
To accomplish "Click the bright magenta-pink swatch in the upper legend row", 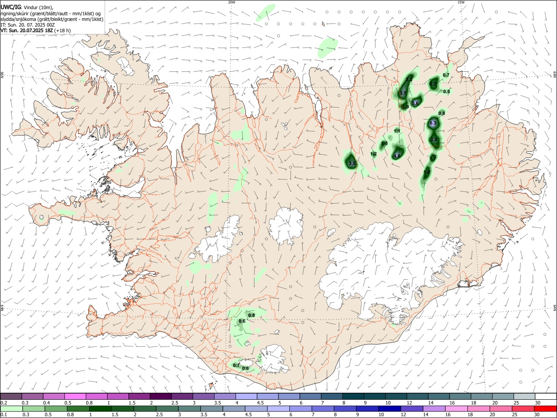I will pos(75,396).
